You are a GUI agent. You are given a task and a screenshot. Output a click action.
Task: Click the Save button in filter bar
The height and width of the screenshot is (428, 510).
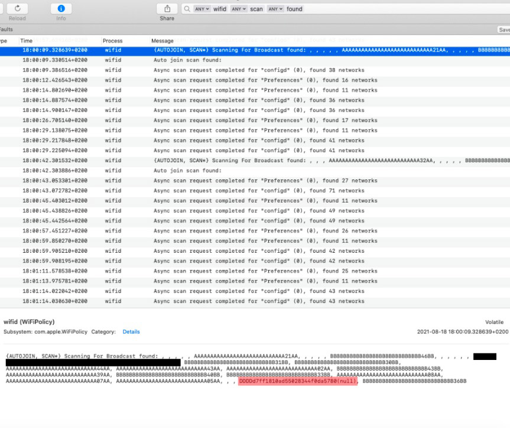tap(504, 30)
